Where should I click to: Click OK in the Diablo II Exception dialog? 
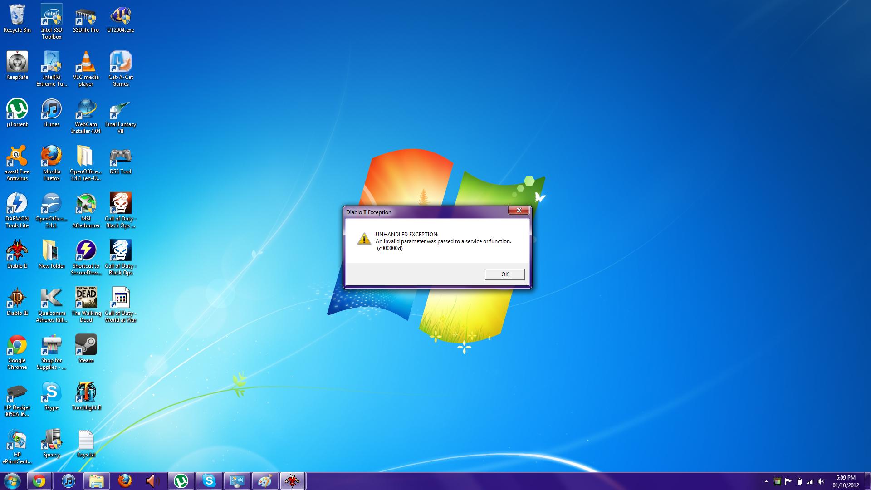pos(504,274)
